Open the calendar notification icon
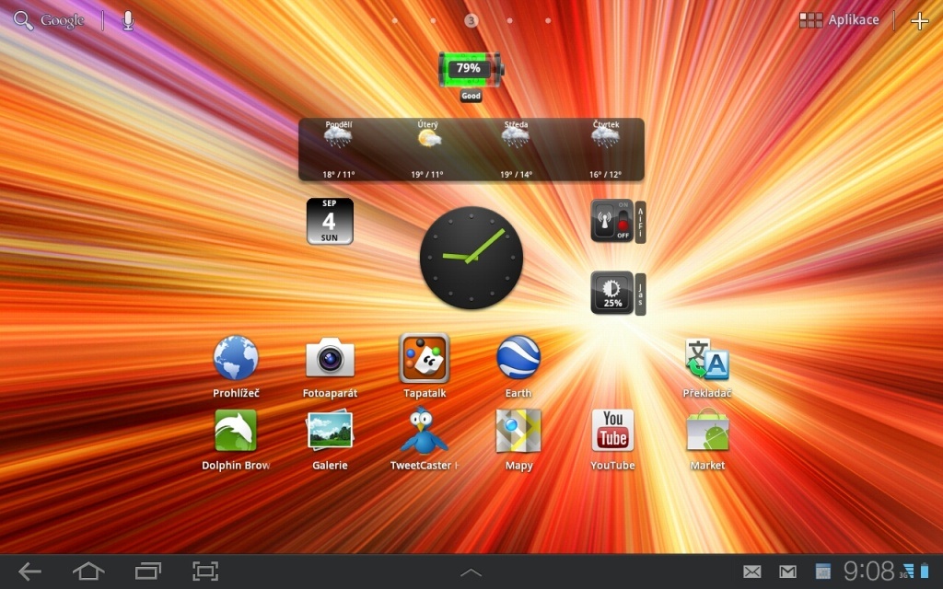943x589 pixels. coord(822,572)
